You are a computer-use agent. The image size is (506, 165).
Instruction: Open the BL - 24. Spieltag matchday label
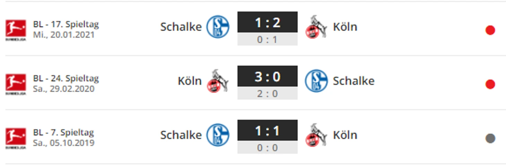(66, 79)
